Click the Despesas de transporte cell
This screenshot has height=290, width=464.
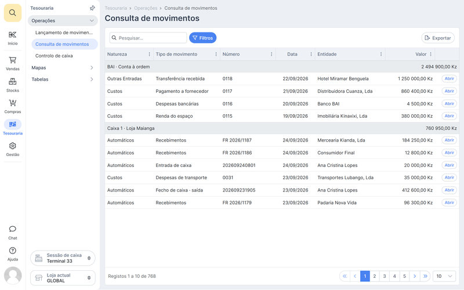(x=182, y=177)
